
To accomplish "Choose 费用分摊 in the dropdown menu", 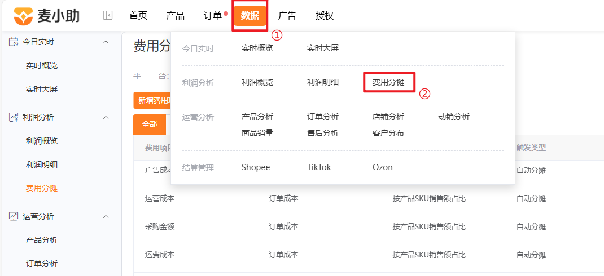I will pos(388,82).
